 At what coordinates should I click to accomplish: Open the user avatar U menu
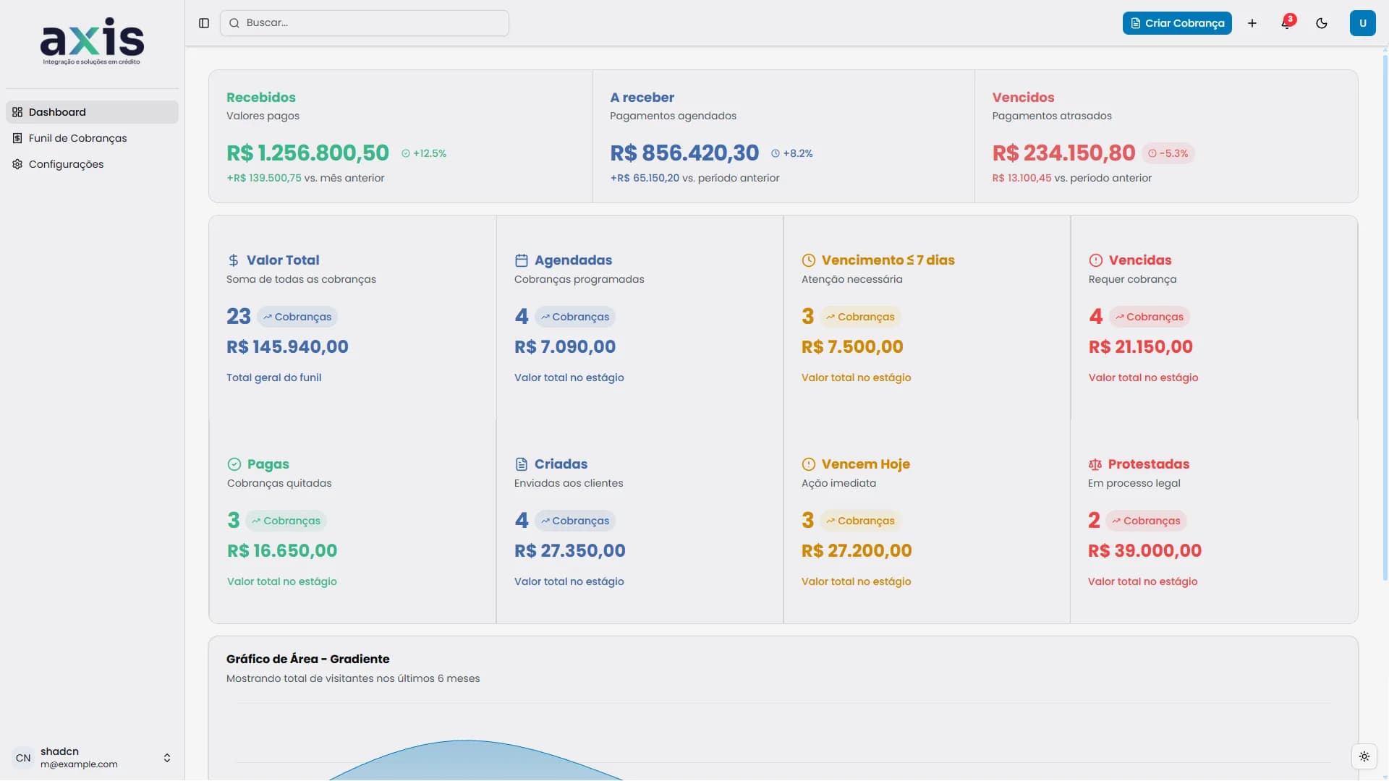point(1362,23)
